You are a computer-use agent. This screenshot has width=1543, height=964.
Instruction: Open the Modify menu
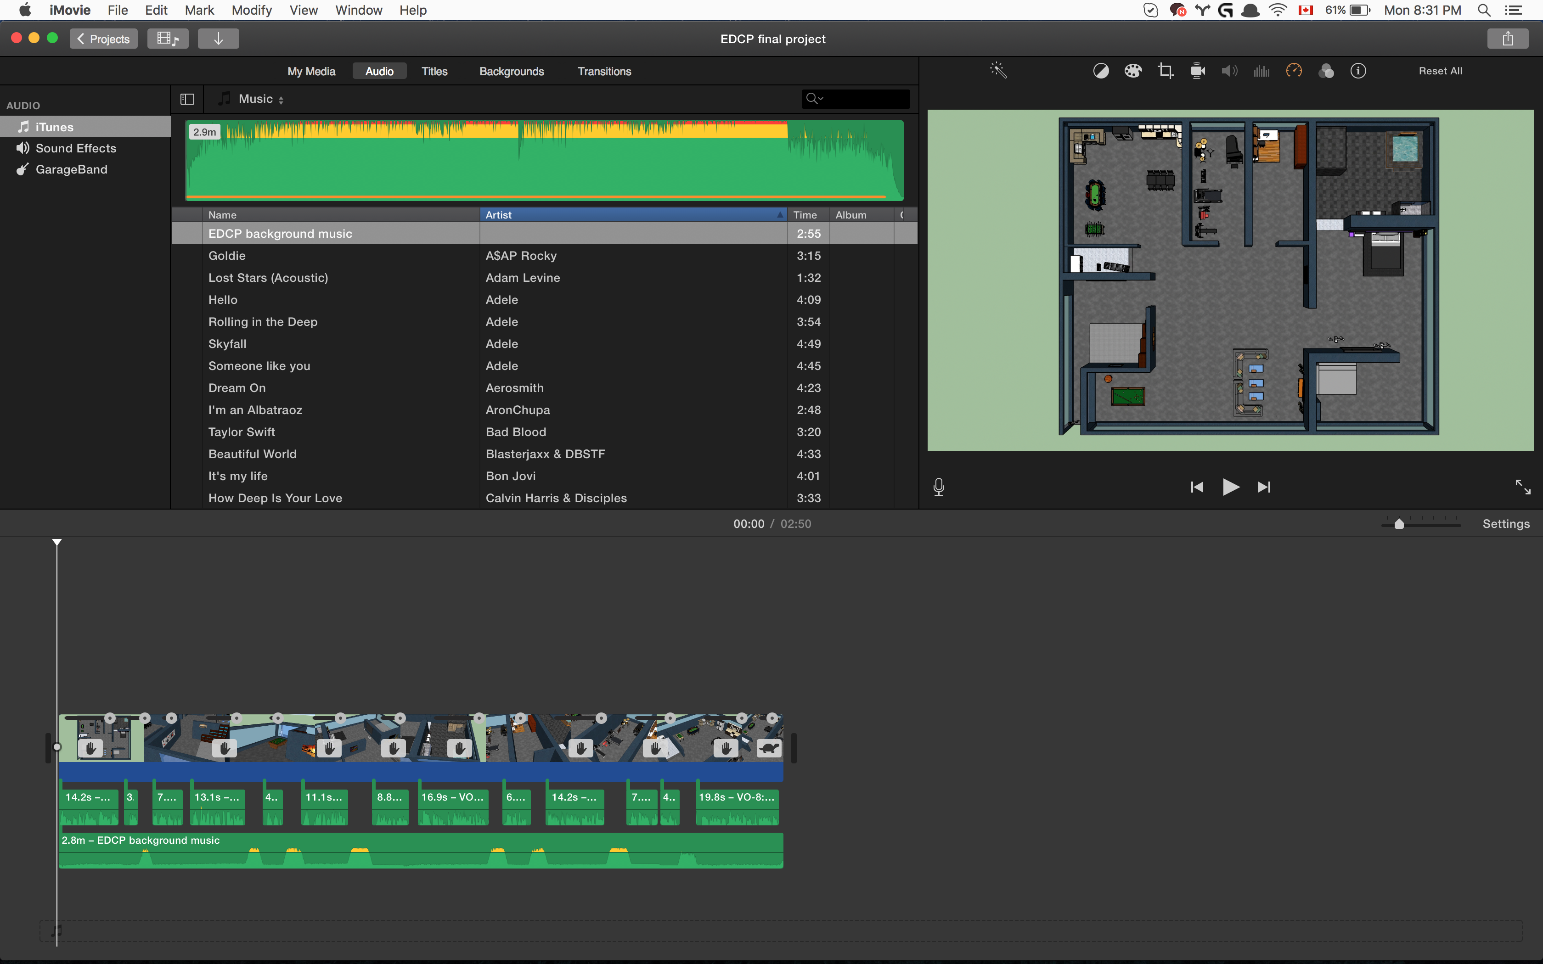(251, 10)
